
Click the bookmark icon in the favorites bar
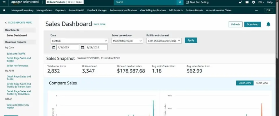pyautogui.click(x=4, y=10)
